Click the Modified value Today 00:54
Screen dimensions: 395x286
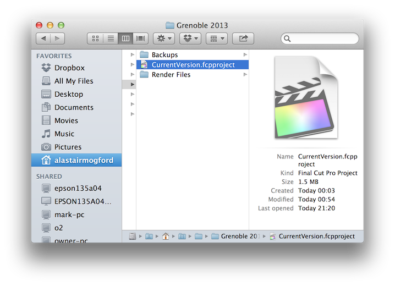[x=317, y=200]
